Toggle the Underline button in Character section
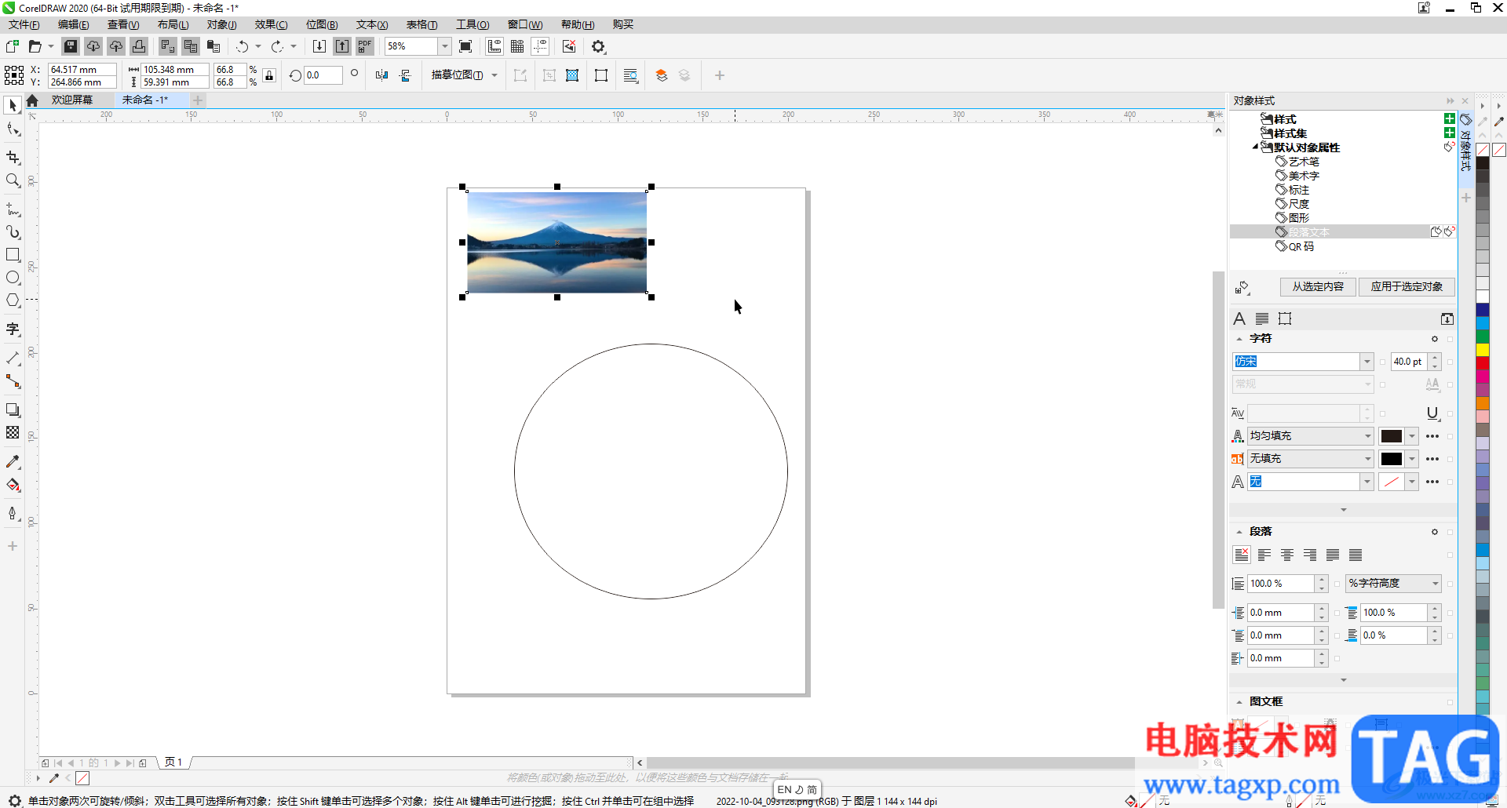This screenshot has width=1507, height=808. point(1432,413)
